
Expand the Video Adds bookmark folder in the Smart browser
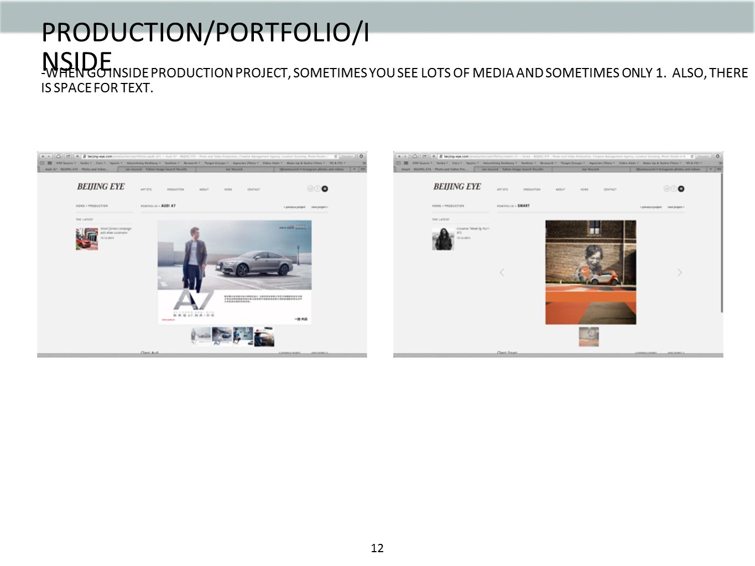coord(628,163)
